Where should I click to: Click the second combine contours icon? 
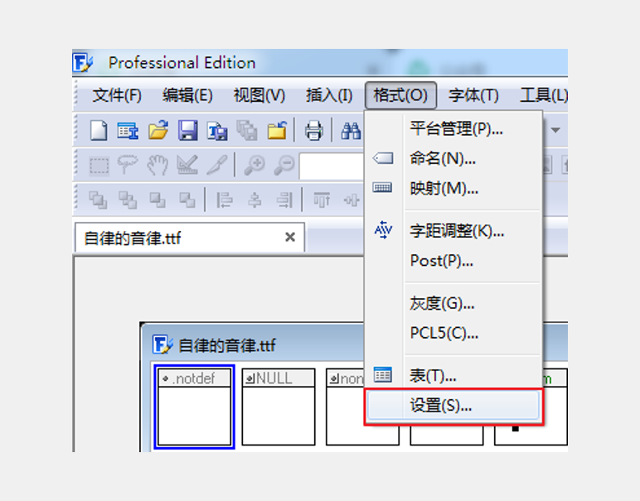point(128,200)
